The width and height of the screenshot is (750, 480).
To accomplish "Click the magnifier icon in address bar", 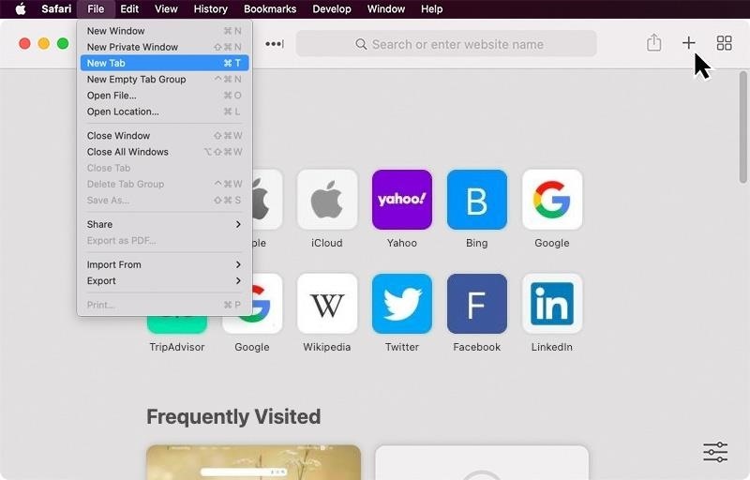I will click(x=361, y=44).
